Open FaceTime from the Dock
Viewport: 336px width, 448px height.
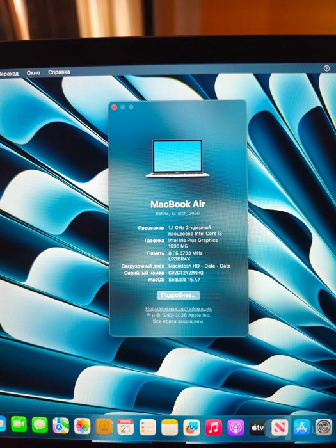[19, 424]
